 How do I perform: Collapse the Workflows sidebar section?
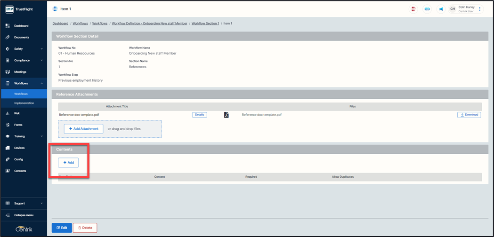(x=41, y=83)
